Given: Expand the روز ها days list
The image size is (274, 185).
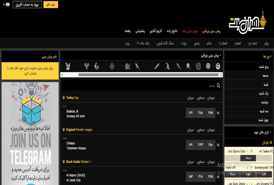Looking at the screenshot, I should pyautogui.click(x=267, y=56).
